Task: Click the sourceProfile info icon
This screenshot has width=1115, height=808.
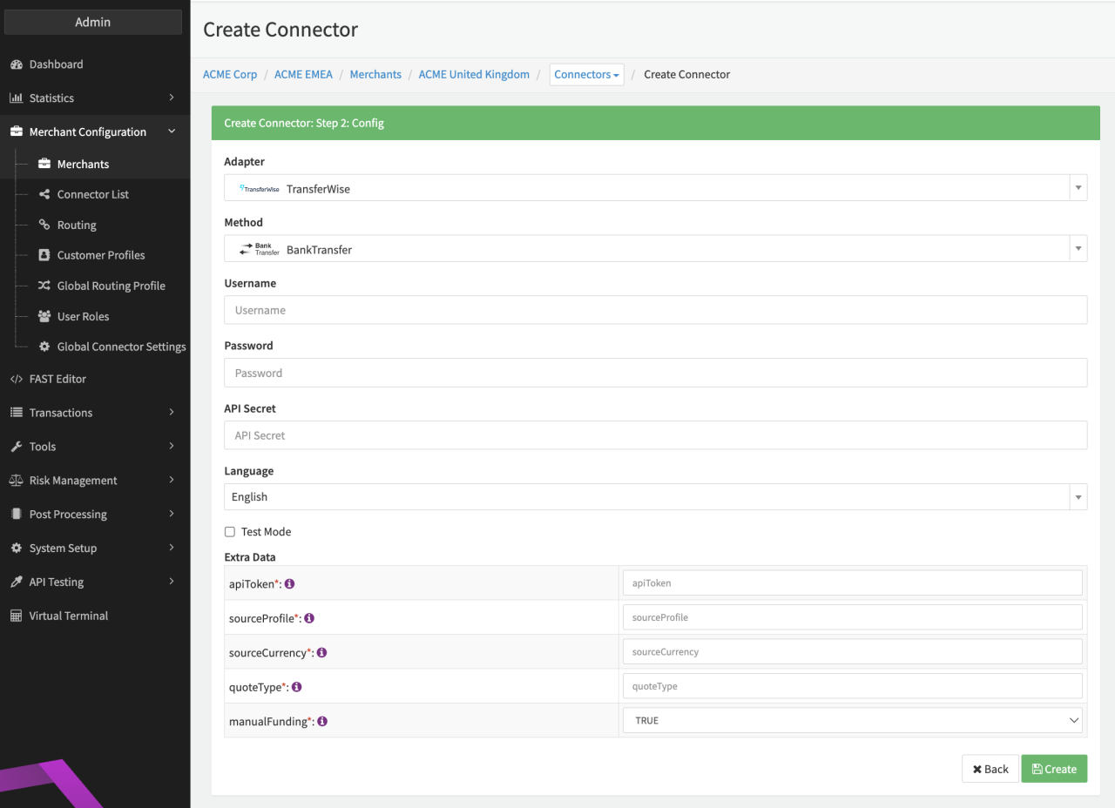Action: 309,618
